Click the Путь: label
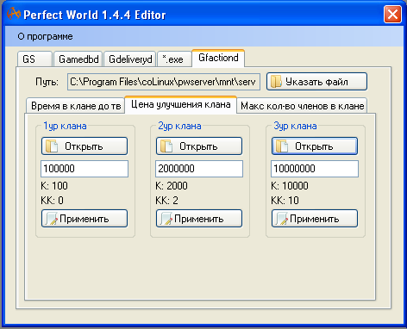Screen dimensions: 407x329 coord(47,82)
